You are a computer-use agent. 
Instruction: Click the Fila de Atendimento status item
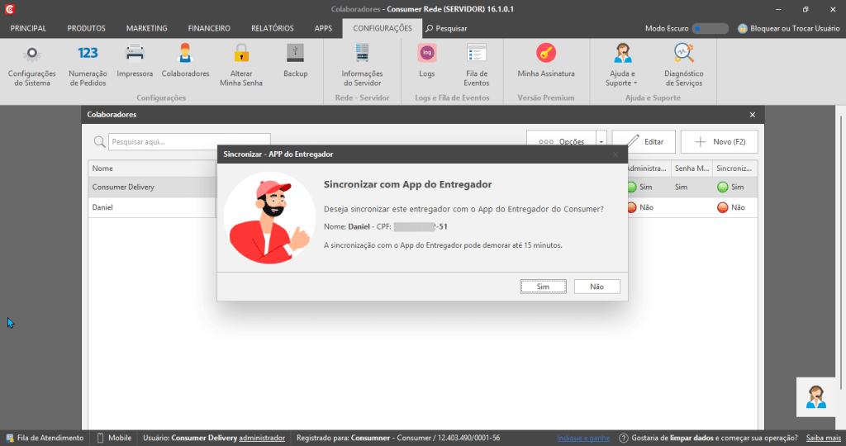45,438
